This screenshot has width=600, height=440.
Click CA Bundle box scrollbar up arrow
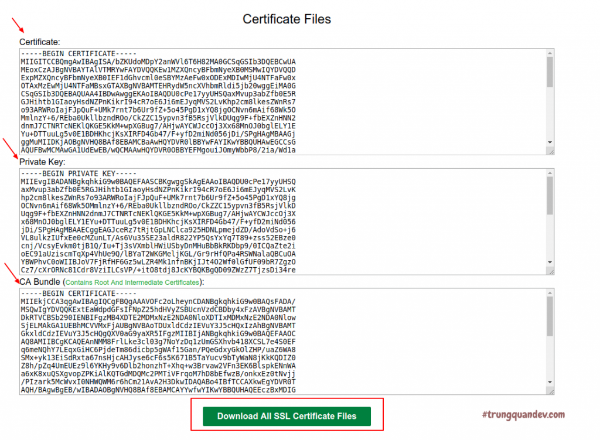550,293
